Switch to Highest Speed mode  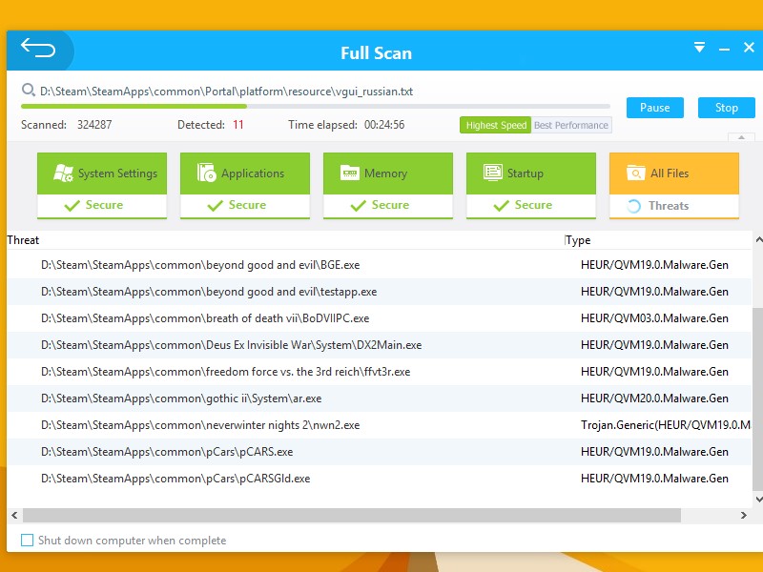[x=495, y=125]
